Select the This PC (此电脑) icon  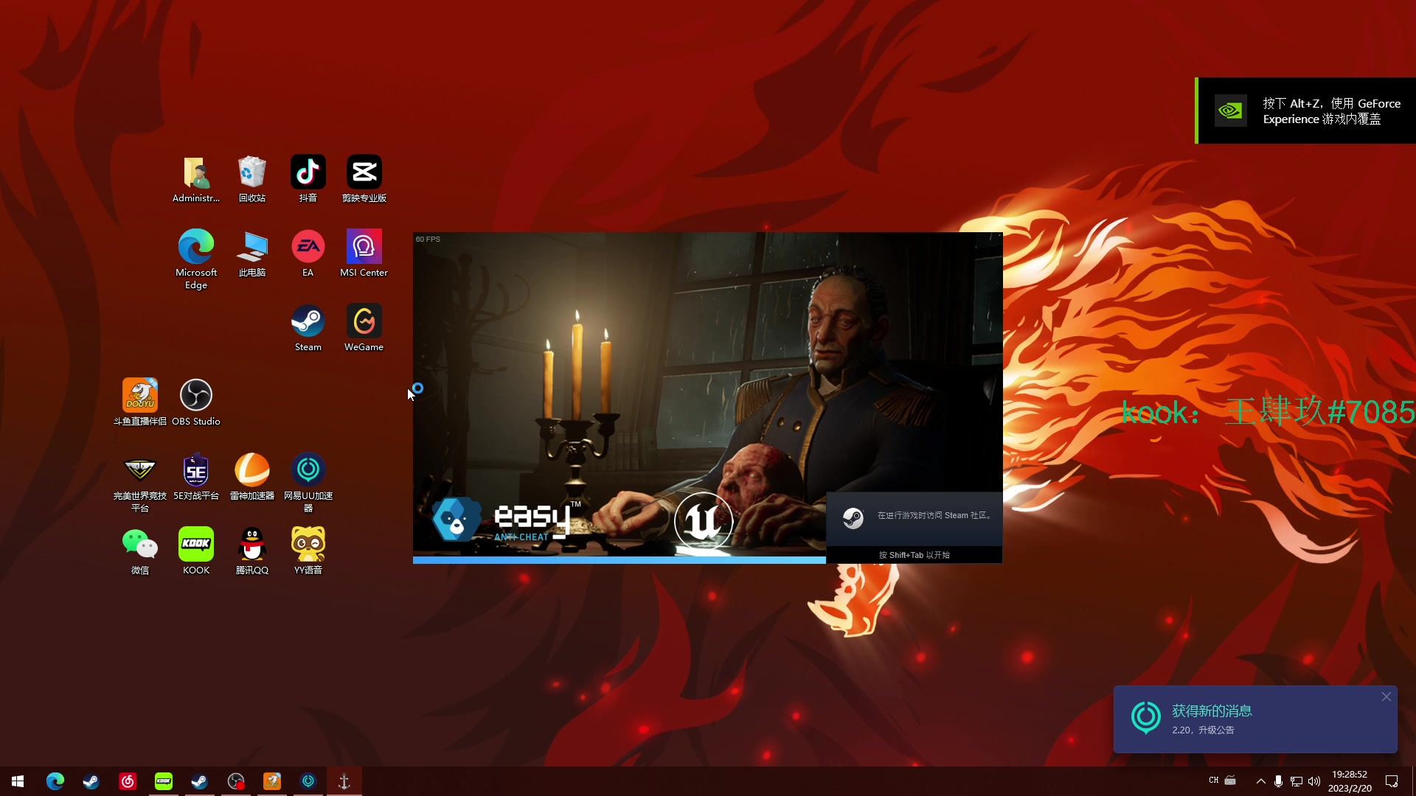[252, 253]
